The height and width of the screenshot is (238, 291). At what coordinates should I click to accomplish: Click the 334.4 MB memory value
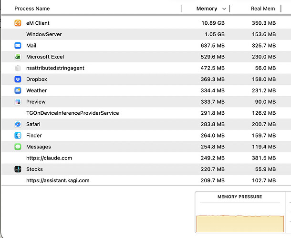pyautogui.click(x=213, y=90)
